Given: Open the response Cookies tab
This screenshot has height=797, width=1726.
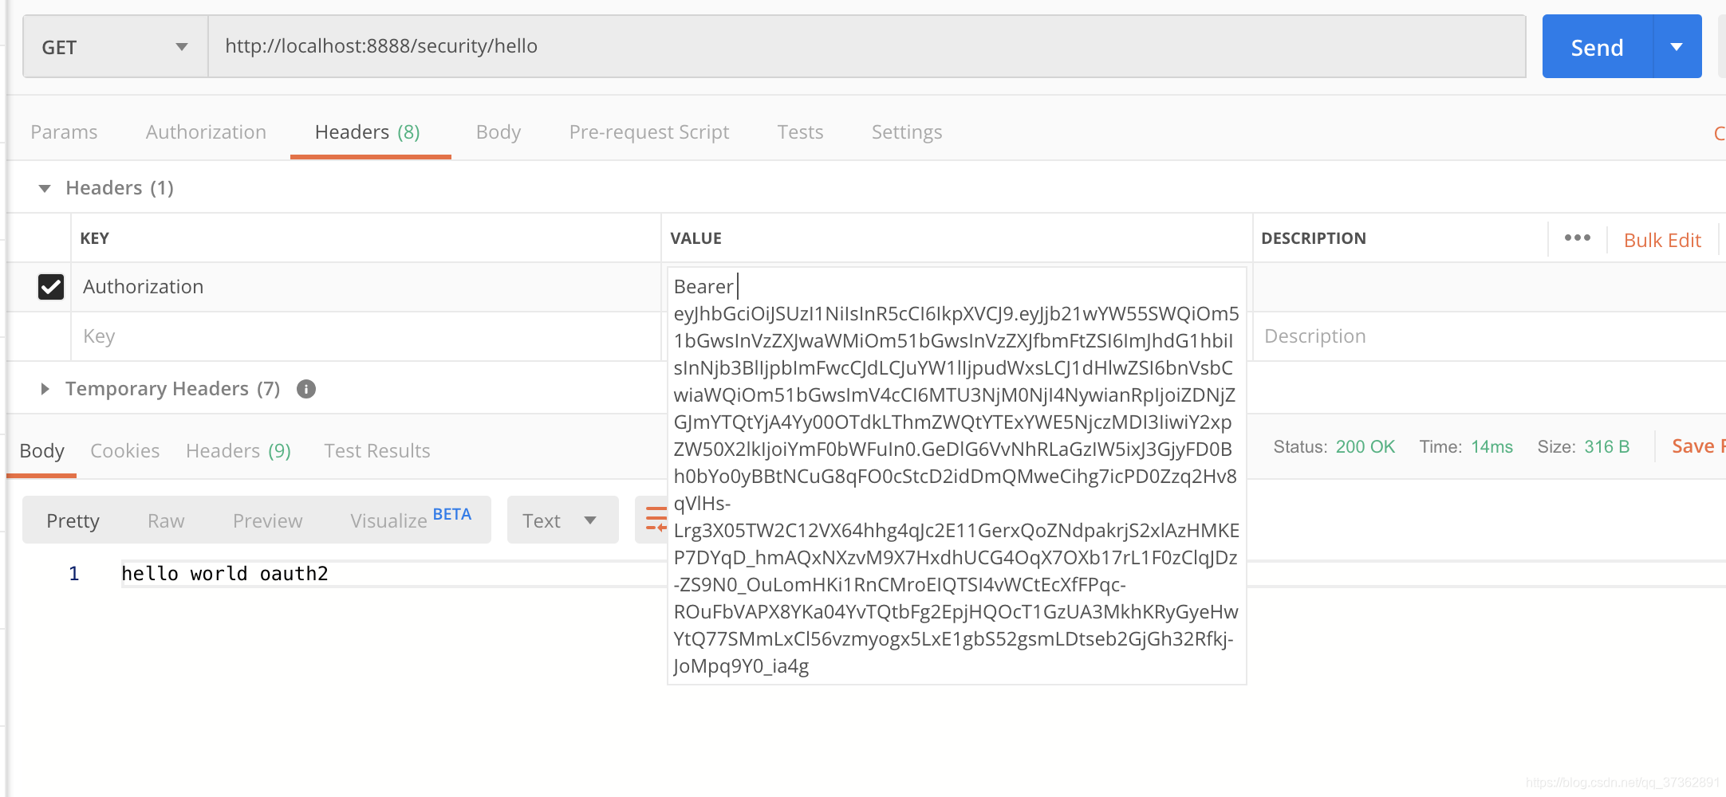Looking at the screenshot, I should coord(125,451).
